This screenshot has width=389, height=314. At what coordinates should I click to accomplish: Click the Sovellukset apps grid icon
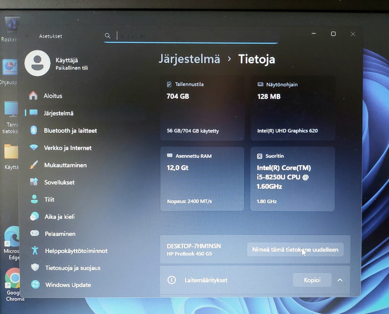[x=34, y=182]
